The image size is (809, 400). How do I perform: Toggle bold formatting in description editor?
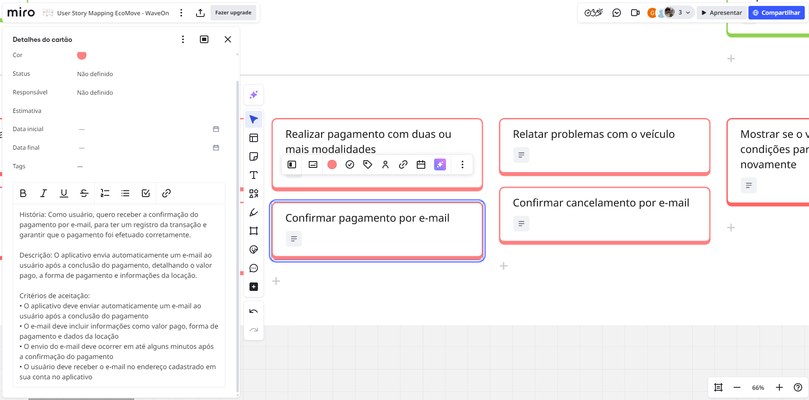pos(23,193)
